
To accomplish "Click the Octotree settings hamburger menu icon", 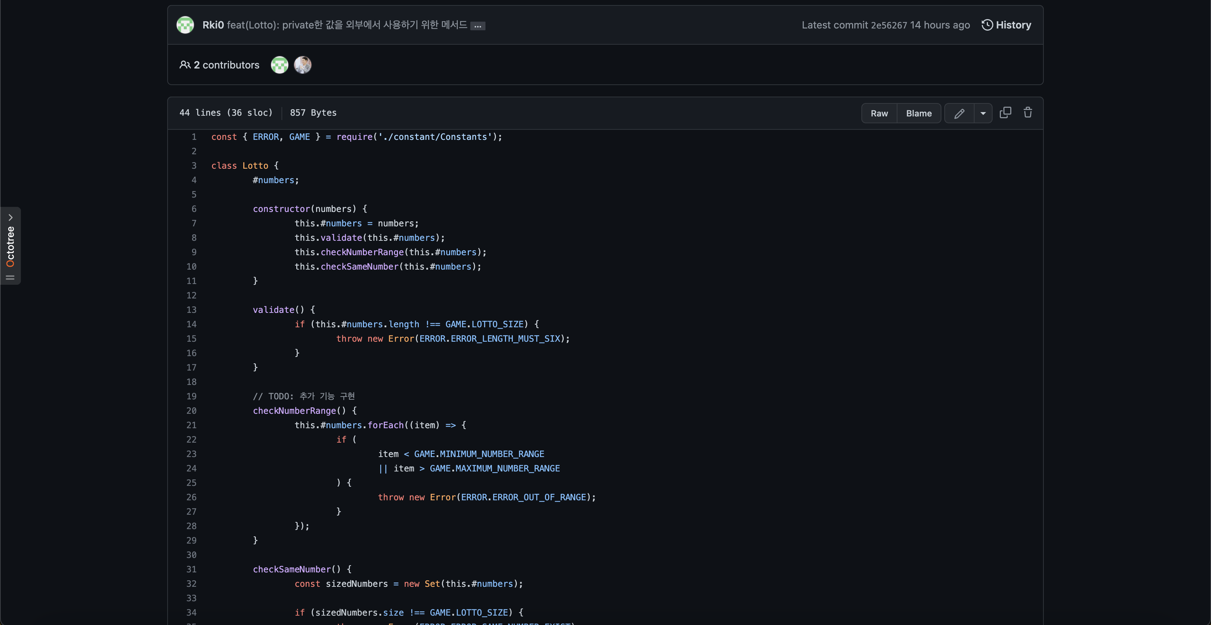I will pos(10,278).
